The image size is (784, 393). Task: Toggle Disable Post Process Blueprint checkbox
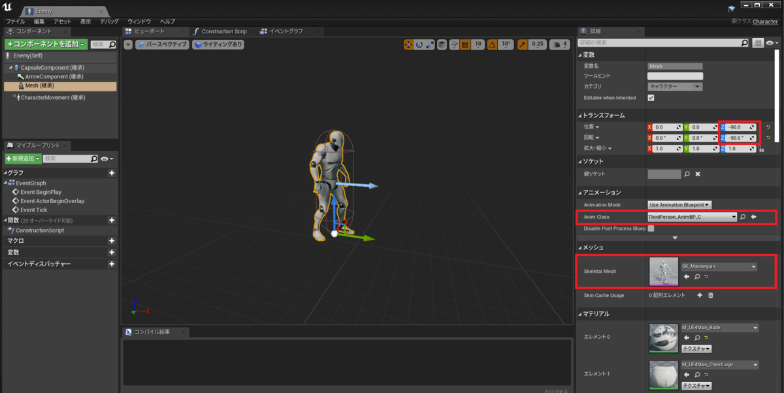[x=651, y=228]
